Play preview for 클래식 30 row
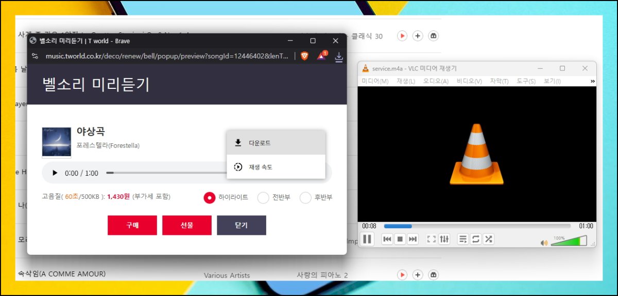The height and width of the screenshot is (296, 618). click(402, 36)
